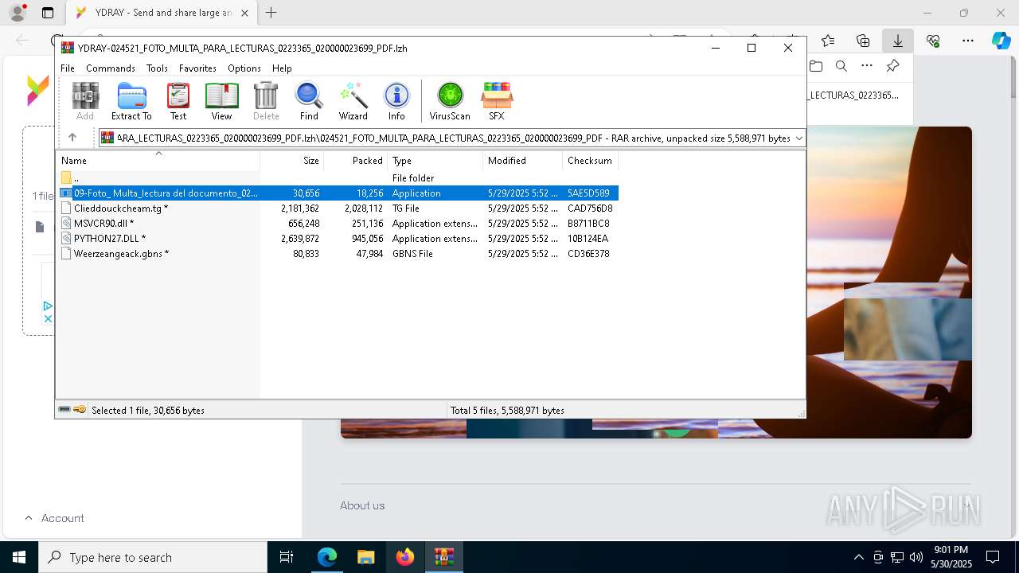Screen dimensions: 1019x573
Task: Open Edge Collections icon
Action: click(x=863, y=41)
